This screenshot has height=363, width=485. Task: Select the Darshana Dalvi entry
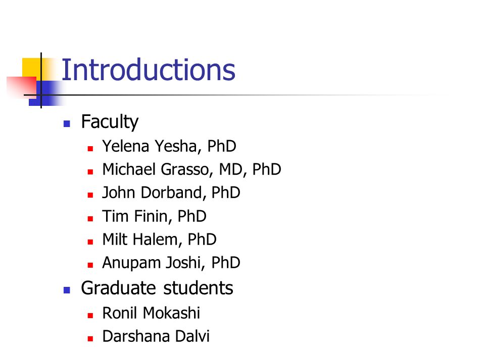click(x=156, y=336)
